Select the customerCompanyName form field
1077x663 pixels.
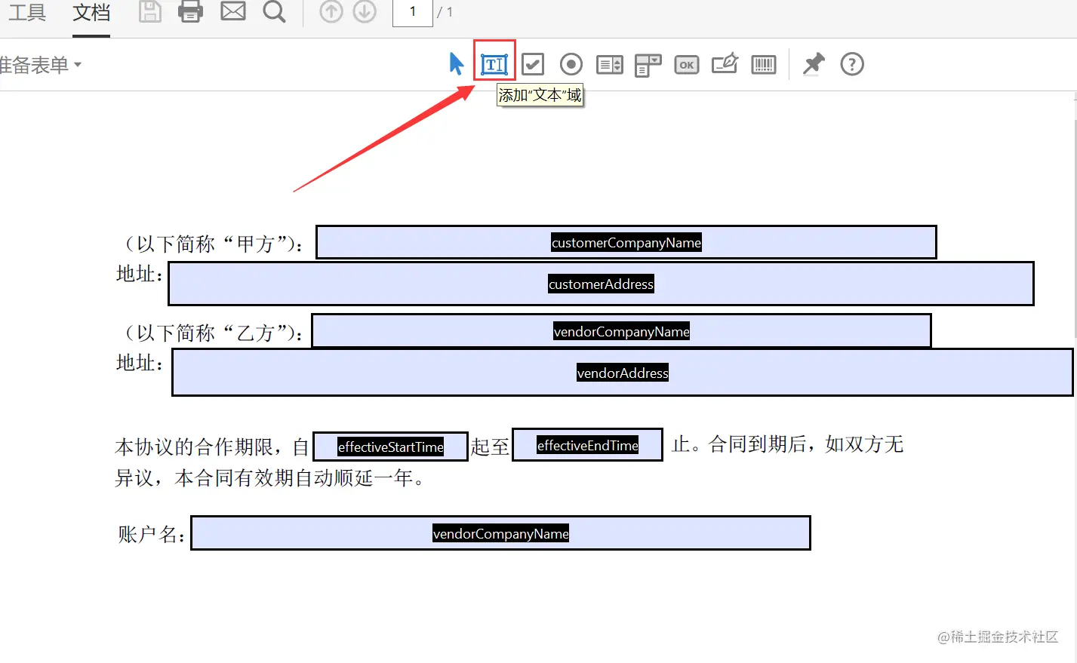(626, 242)
